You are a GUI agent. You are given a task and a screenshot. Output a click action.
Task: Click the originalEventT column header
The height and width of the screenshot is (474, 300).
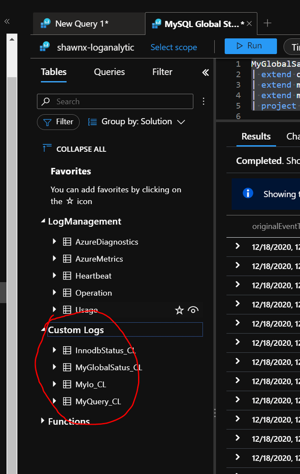(276, 226)
